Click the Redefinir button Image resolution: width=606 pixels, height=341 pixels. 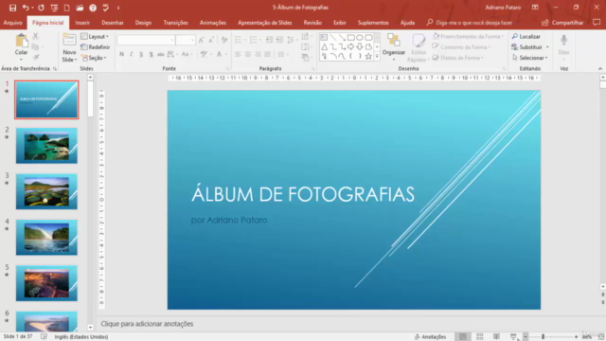point(95,47)
